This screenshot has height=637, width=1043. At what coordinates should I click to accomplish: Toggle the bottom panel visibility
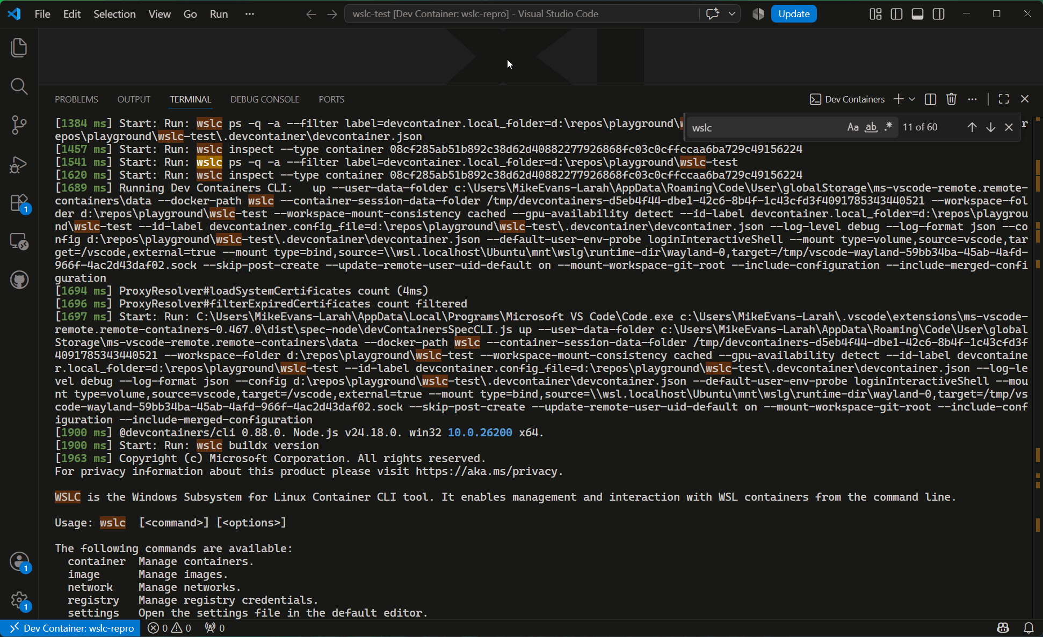(917, 14)
